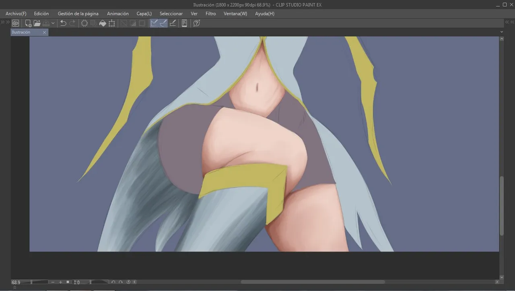
Task: Open the Ver menu
Action: click(x=194, y=14)
